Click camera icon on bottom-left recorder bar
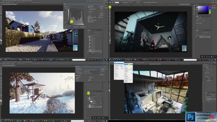 pos(103,118)
